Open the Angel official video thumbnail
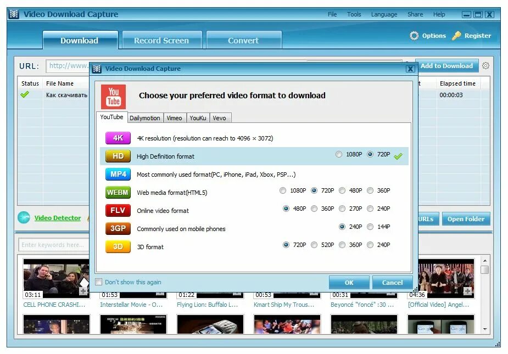Screen dimensions: 508x354 click(446, 279)
